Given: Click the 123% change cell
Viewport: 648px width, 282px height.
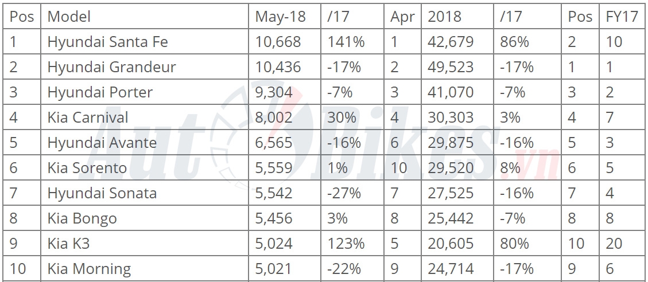Looking at the screenshot, I should click(x=346, y=244).
